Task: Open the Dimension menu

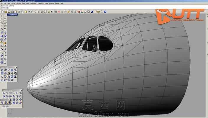Action: (33, 3)
